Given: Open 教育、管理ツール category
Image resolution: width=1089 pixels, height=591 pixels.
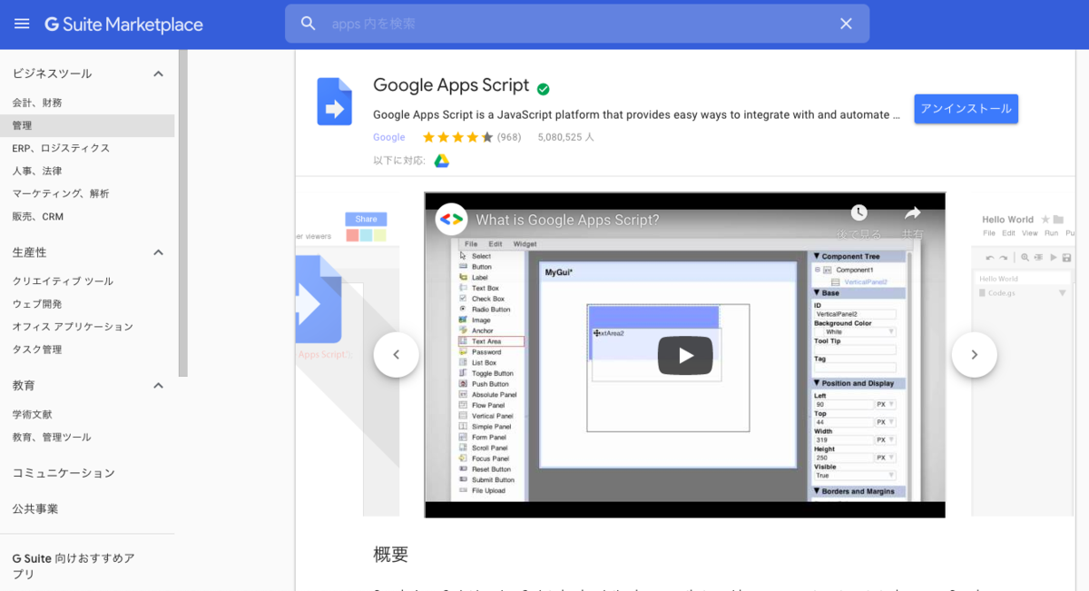Looking at the screenshot, I should click(x=52, y=437).
